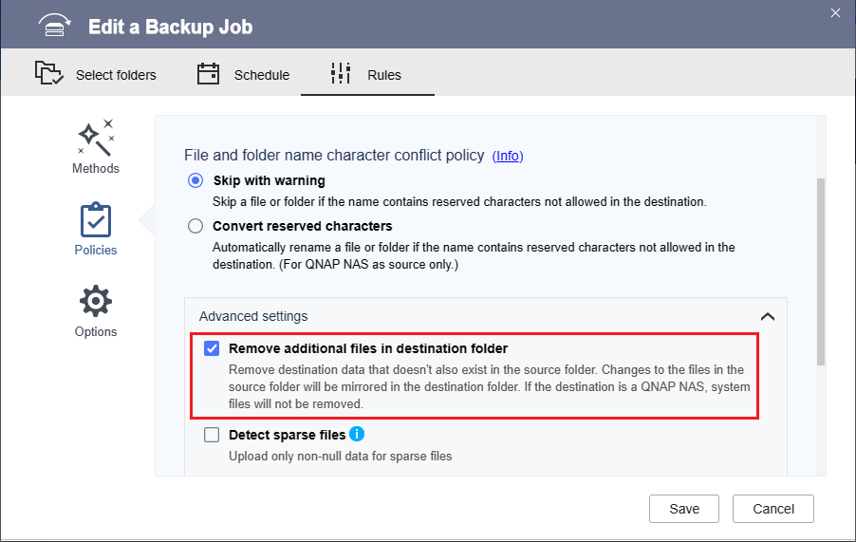Select the Skip with warning radio button
The width and height of the screenshot is (856, 542).
pos(195,180)
